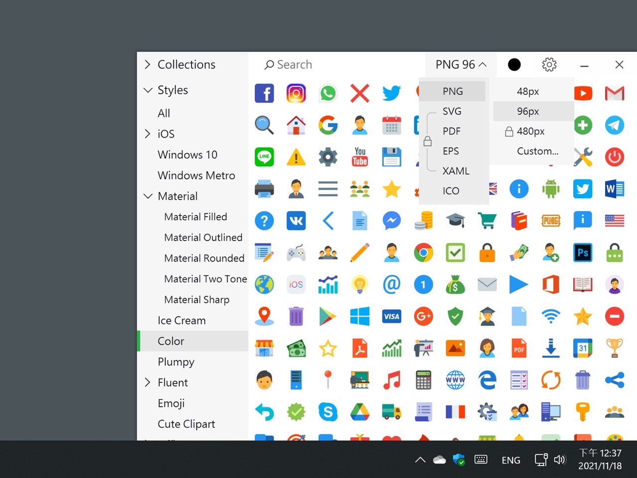The height and width of the screenshot is (478, 637).
Task: Pick the Facebook icon
Action: [x=264, y=93]
